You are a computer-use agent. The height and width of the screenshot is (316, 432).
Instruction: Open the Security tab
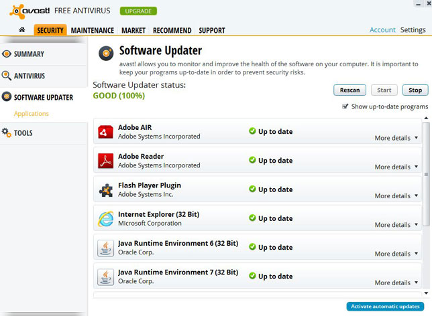pos(50,30)
